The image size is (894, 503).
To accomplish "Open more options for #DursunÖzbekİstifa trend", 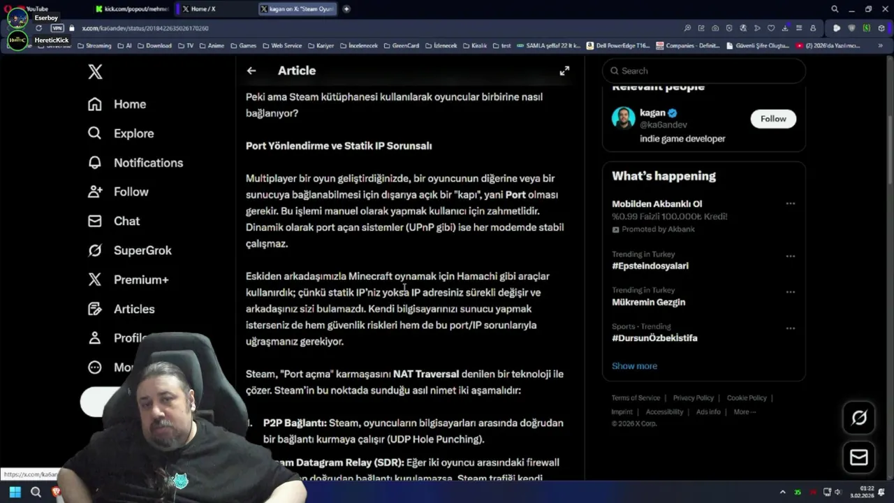I will click(x=790, y=328).
